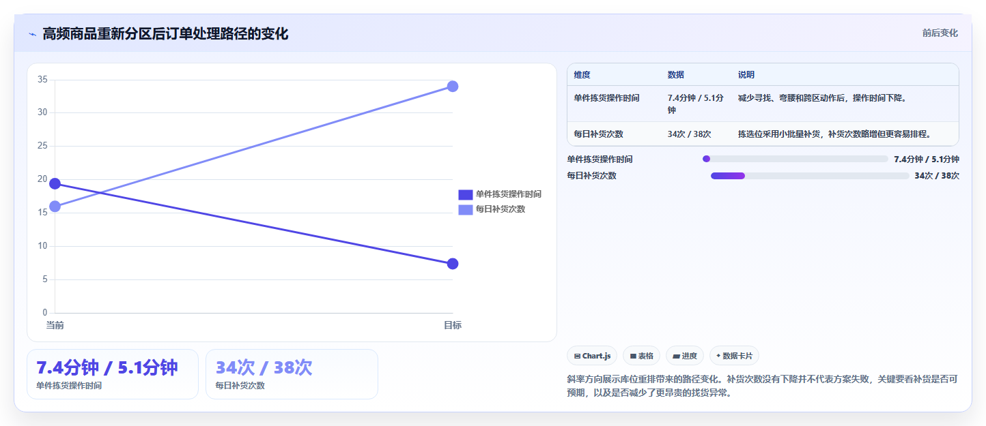Click the 每日补货次数 legend label in the chart
Viewport: 986px width, 426px height.
click(501, 209)
